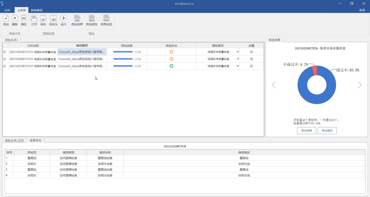The height and width of the screenshot is (197, 370).
Task: Click the 质检进度 column header
Action: tap(127, 46)
